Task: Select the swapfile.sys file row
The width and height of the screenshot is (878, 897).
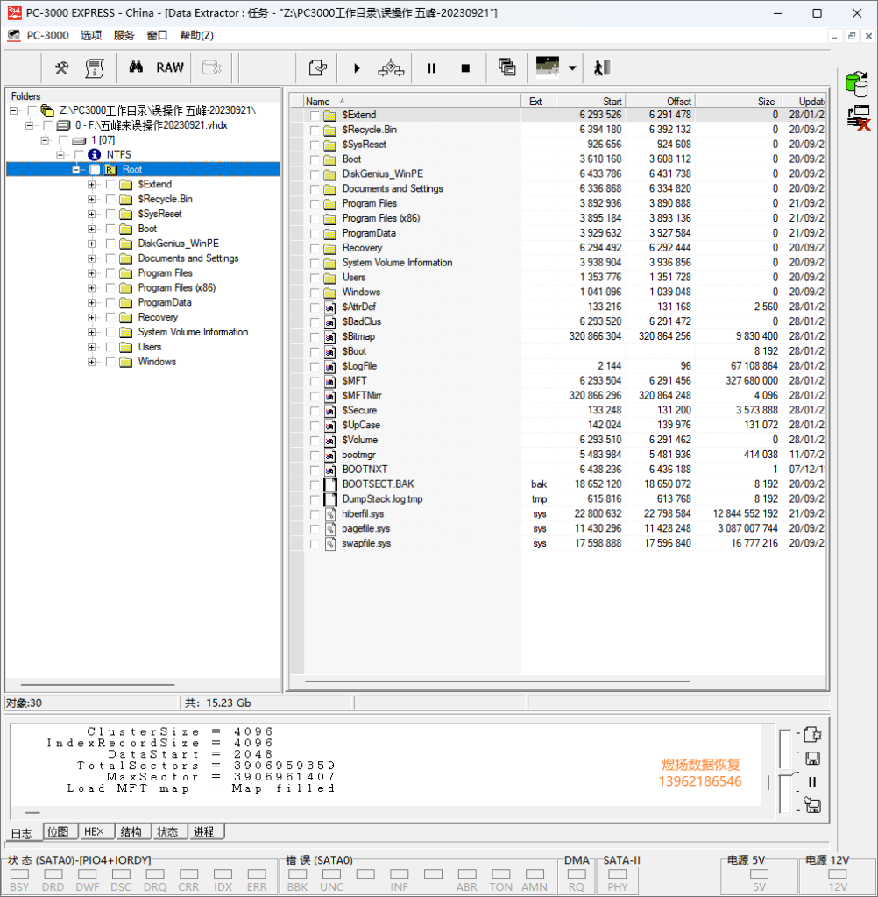Action: [557, 543]
